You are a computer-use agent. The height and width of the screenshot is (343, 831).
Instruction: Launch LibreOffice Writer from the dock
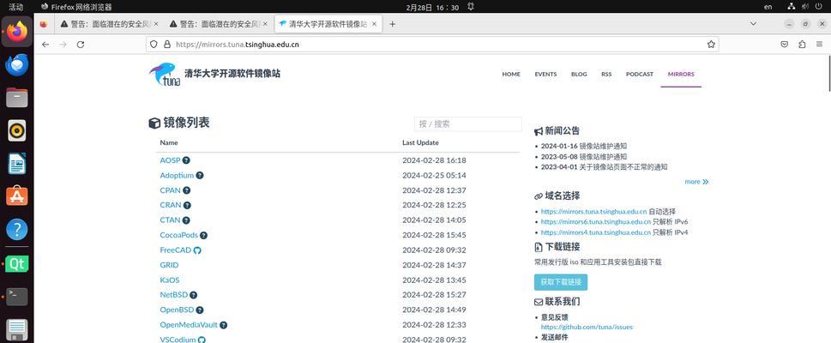point(17,164)
